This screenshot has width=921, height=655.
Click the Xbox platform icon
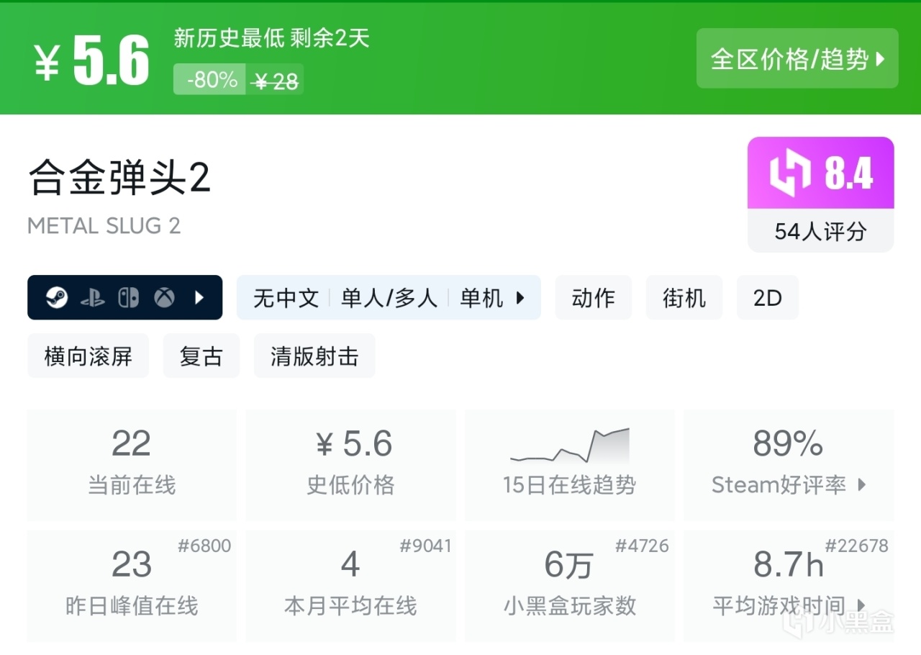pyautogui.click(x=165, y=297)
